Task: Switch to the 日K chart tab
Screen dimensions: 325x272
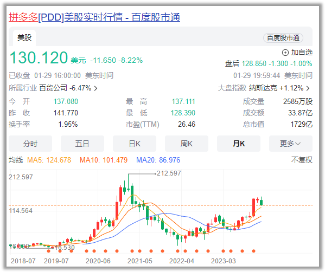Action: 135,144
